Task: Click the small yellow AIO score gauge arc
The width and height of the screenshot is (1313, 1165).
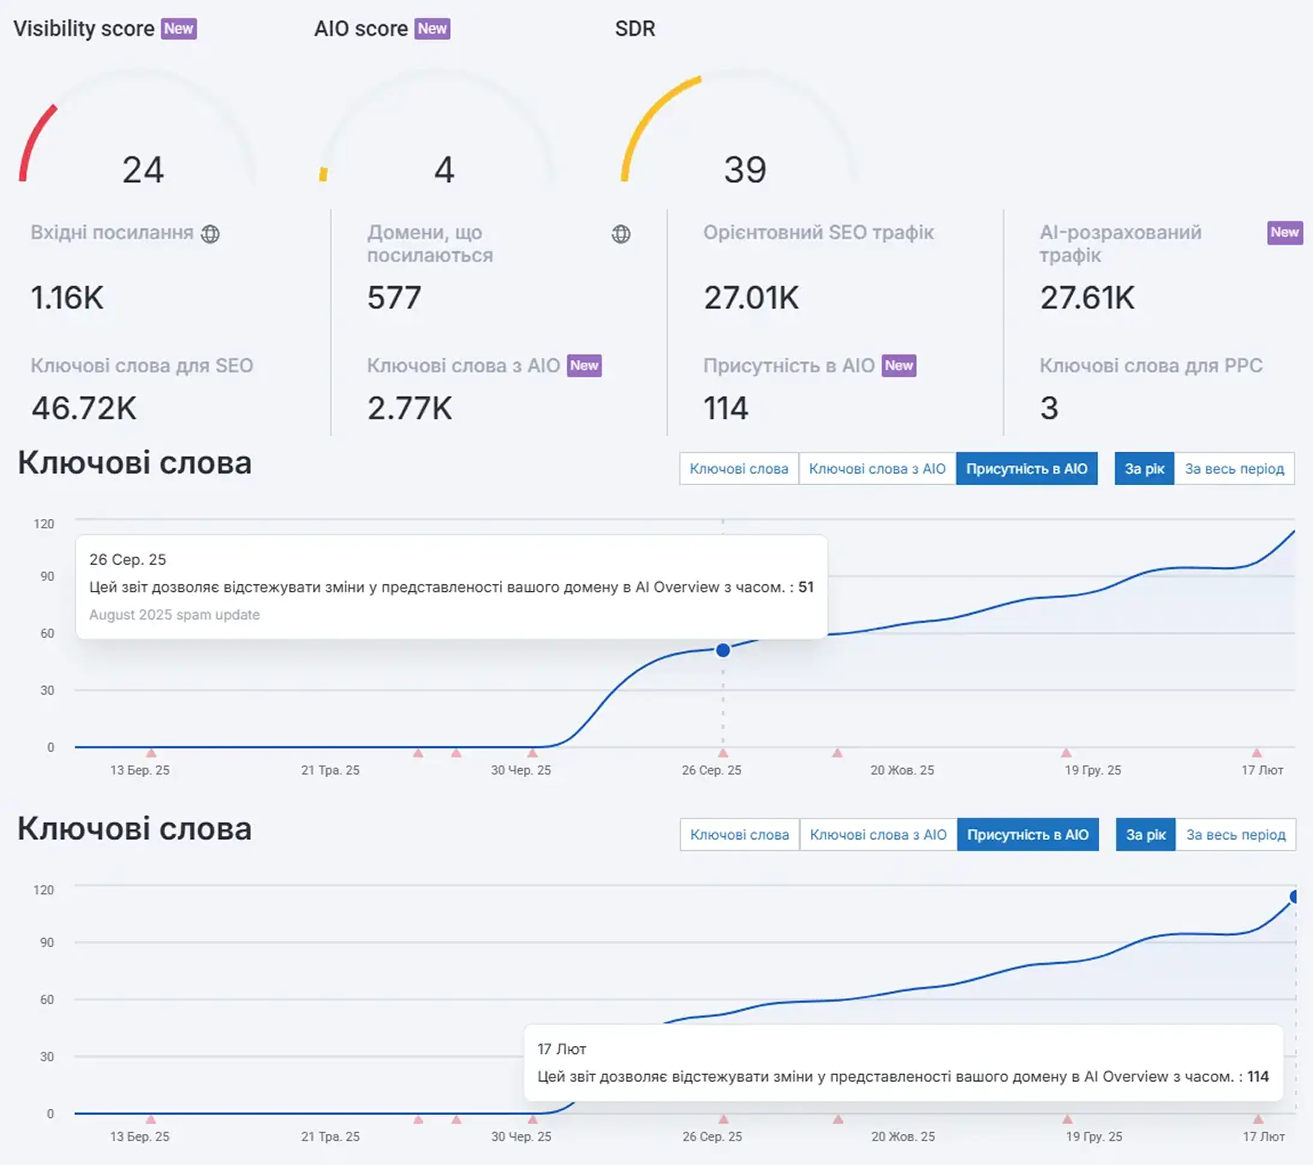Action: tap(323, 174)
